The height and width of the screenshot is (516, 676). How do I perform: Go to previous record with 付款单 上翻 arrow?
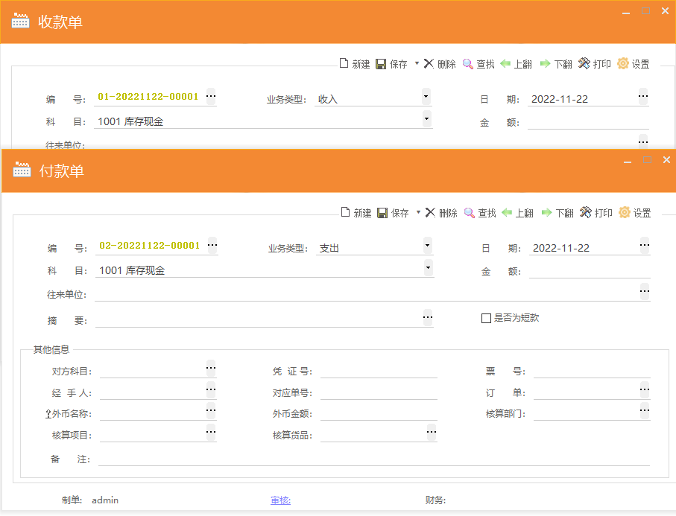tap(507, 213)
